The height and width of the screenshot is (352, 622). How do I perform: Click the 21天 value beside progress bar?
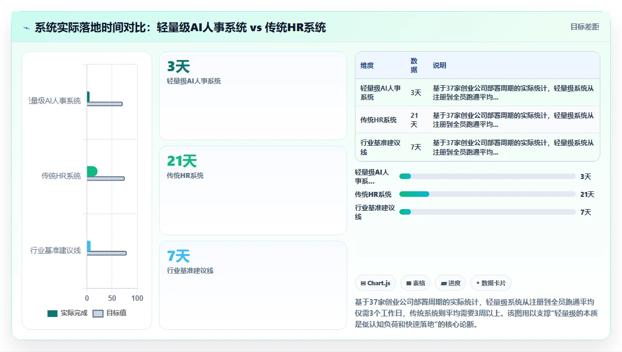[x=587, y=194]
